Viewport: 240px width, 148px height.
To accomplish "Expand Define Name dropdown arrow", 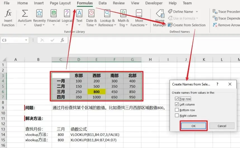I will 197,12.
